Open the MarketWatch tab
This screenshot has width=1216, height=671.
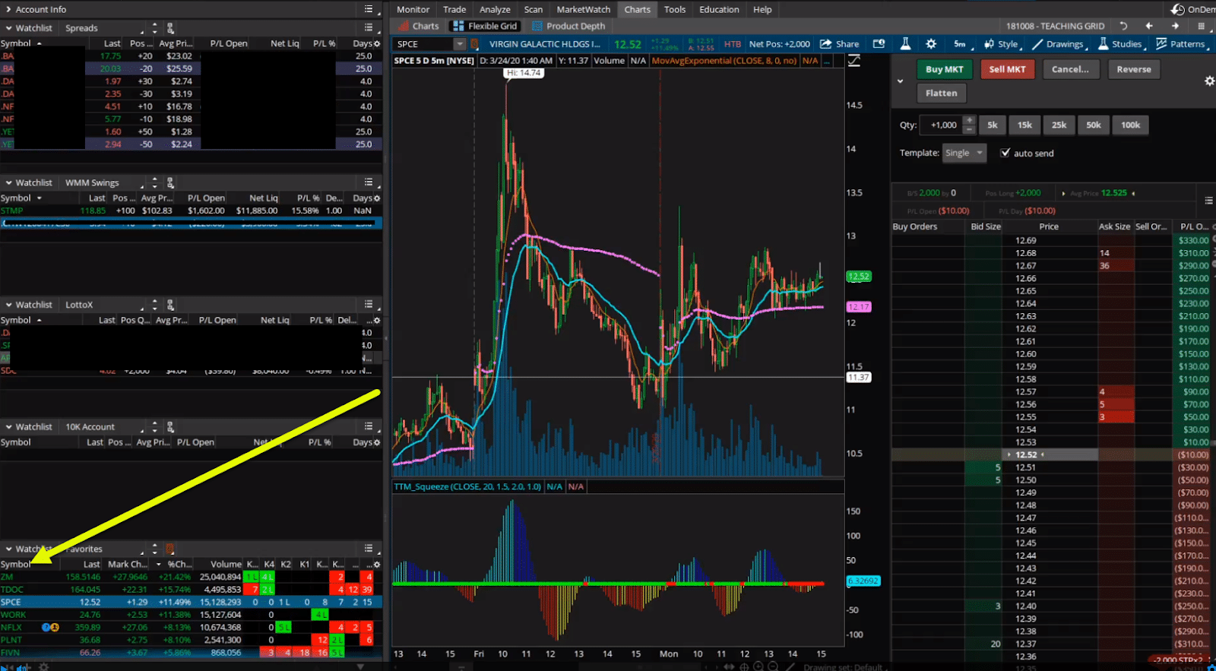point(584,9)
